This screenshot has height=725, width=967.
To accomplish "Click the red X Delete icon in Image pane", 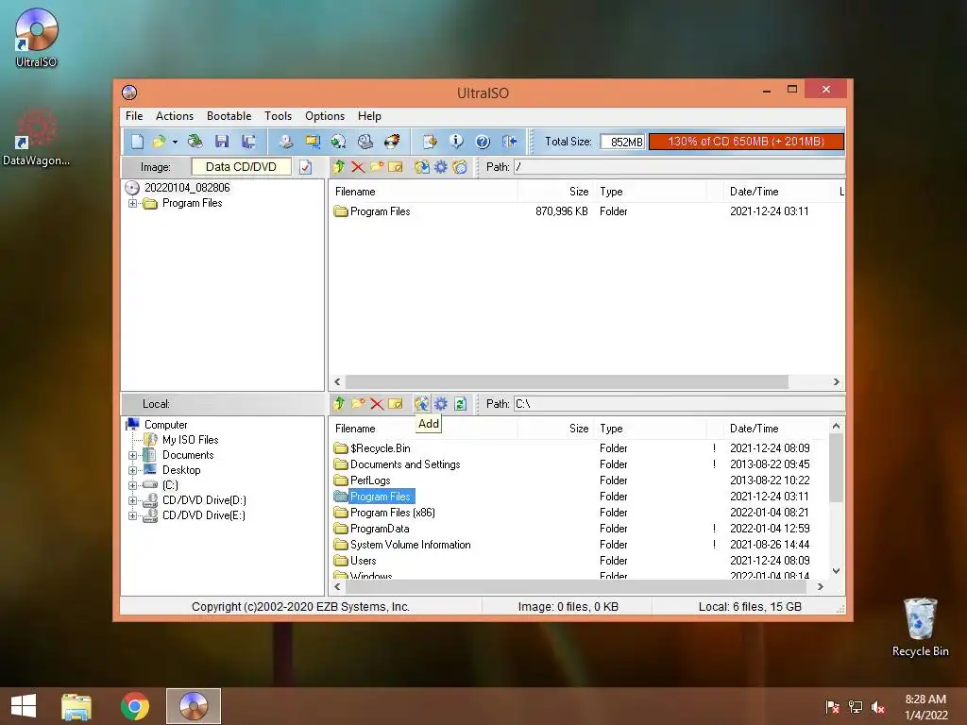I will (x=358, y=167).
